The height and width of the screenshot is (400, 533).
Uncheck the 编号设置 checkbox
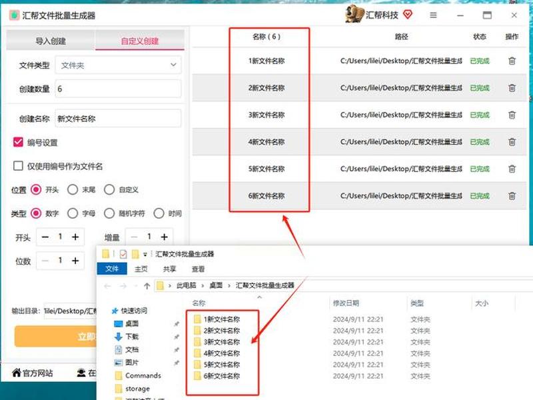click(18, 142)
